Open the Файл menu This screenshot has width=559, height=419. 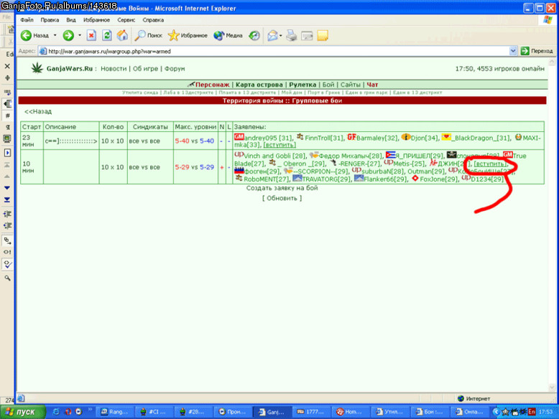[x=27, y=20]
